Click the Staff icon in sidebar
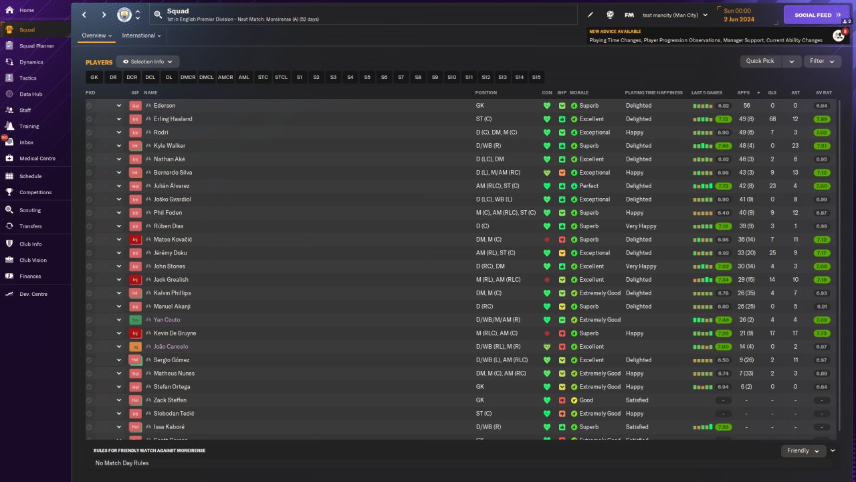Image resolution: width=856 pixels, height=482 pixels. 9,110
